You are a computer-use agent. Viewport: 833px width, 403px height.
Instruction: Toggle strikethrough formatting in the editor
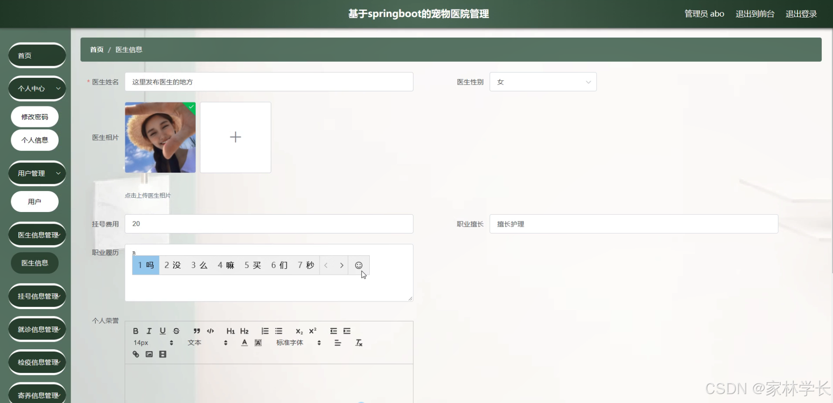coord(176,331)
